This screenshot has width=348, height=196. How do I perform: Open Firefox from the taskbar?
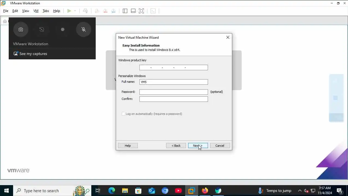coord(205,191)
